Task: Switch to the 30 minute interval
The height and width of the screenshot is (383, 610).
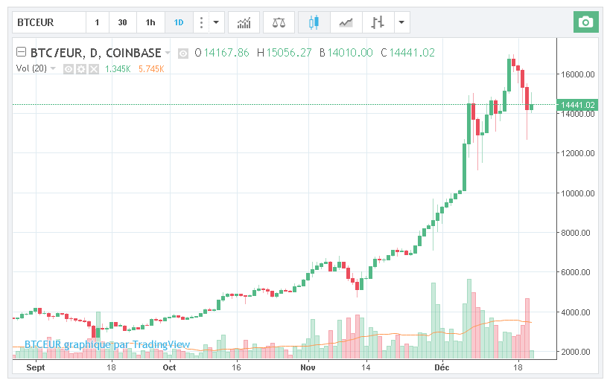Action: [x=122, y=22]
